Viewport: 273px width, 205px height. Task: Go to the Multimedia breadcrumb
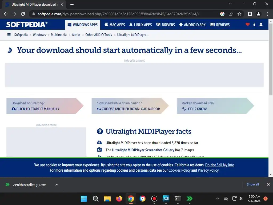[x=59, y=35]
